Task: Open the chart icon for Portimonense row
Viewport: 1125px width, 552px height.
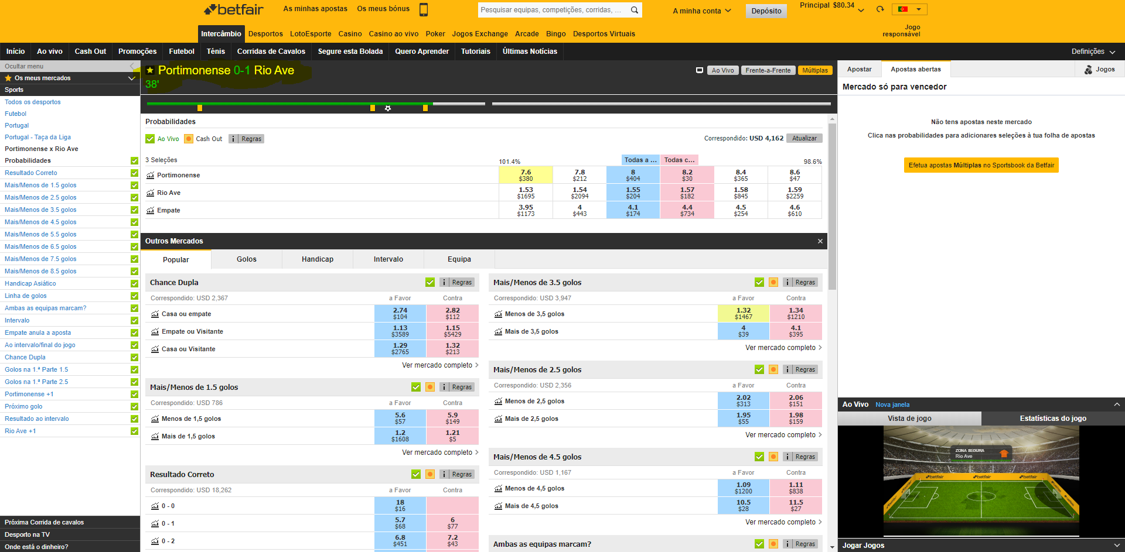Action: point(150,175)
